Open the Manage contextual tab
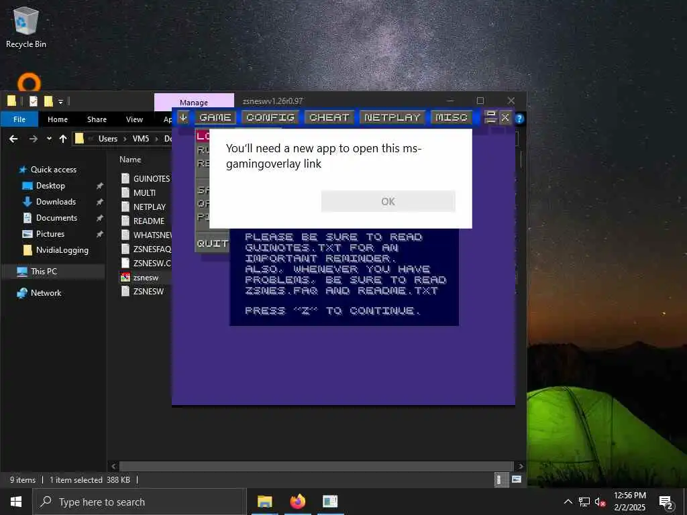Screen dimensions: 687x515 pos(194,102)
